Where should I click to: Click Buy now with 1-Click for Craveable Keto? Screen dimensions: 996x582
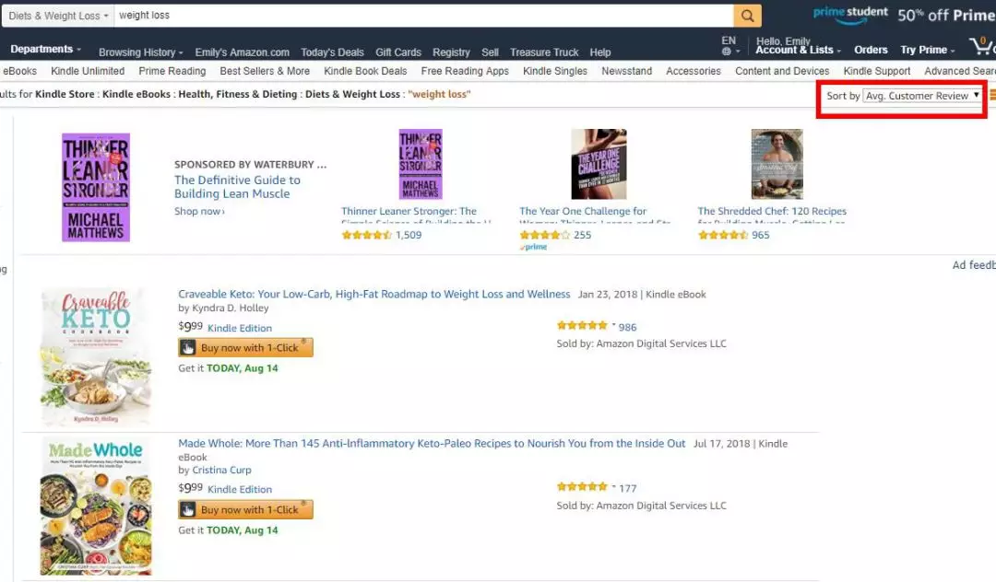pyautogui.click(x=246, y=347)
